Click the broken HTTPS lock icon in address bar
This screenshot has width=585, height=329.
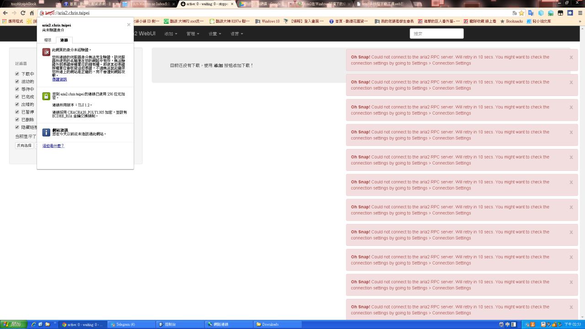tap(43, 13)
